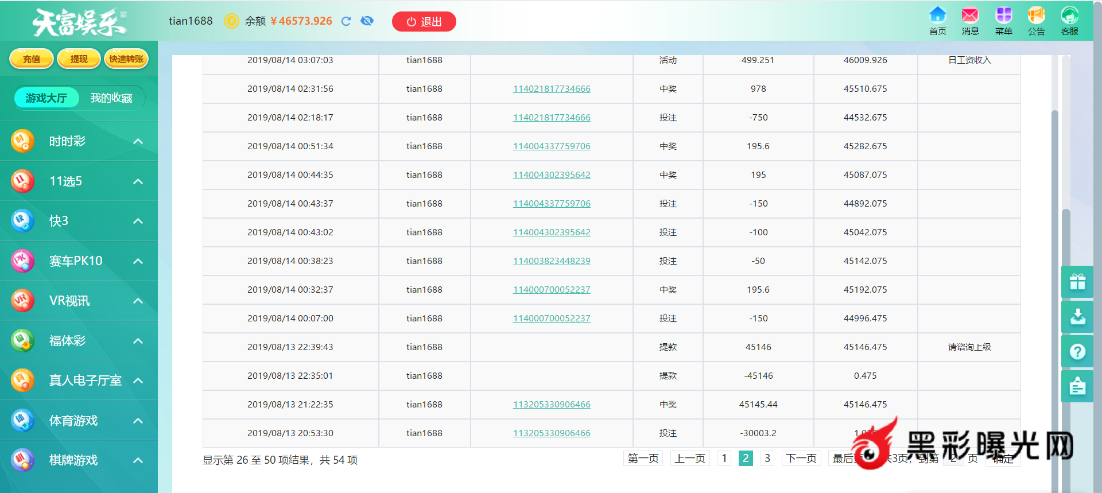Click the download side icon
The width and height of the screenshot is (1102, 493).
[x=1077, y=316]
